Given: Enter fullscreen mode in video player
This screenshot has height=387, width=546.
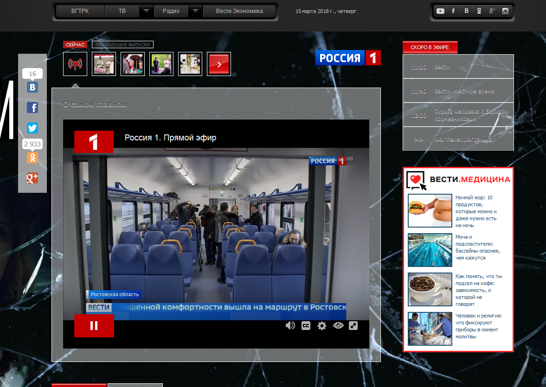Looking at the screenshot, I should point(353,326).
